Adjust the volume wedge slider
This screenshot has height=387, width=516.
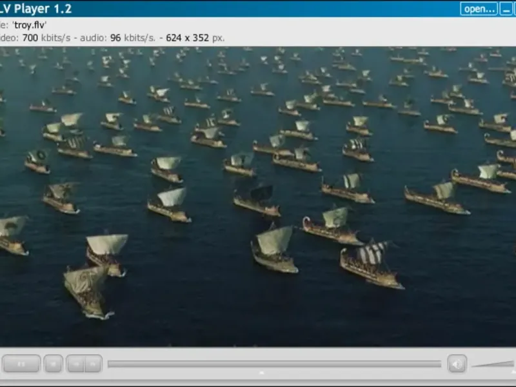(x=493, y=364)
